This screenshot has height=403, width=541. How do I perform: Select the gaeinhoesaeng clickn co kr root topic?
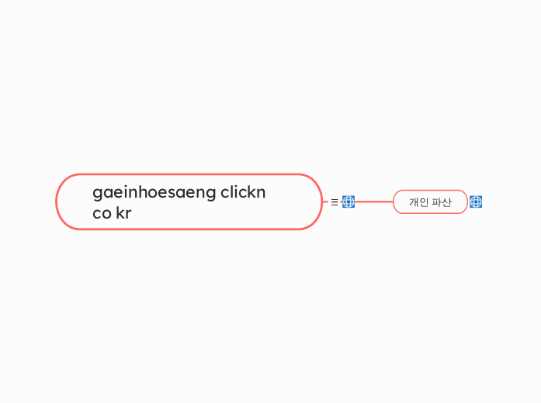(189, 201)
